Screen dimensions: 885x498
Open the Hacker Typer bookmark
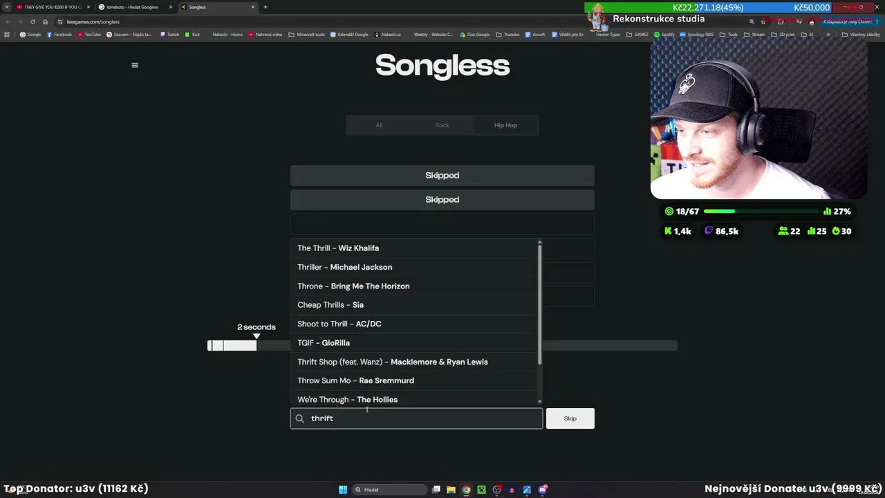(x=608, y=35)
